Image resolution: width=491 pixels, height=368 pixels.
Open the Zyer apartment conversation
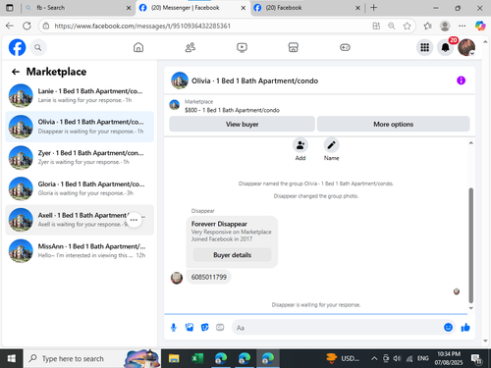80,158
